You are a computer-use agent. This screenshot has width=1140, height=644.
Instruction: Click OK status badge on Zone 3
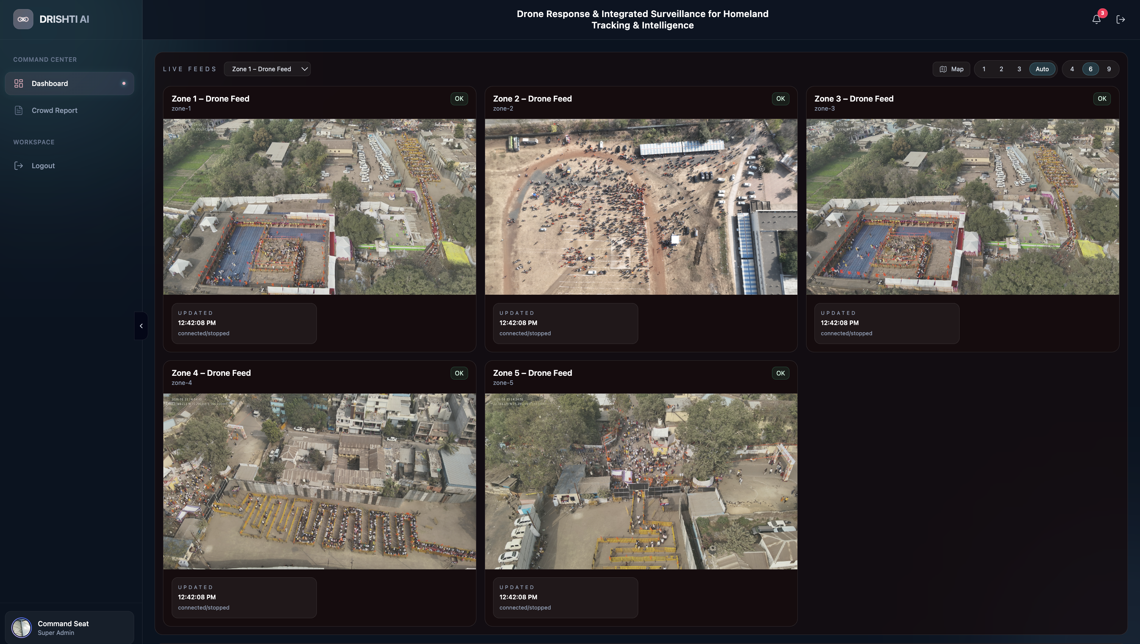tap(1101, 98)
